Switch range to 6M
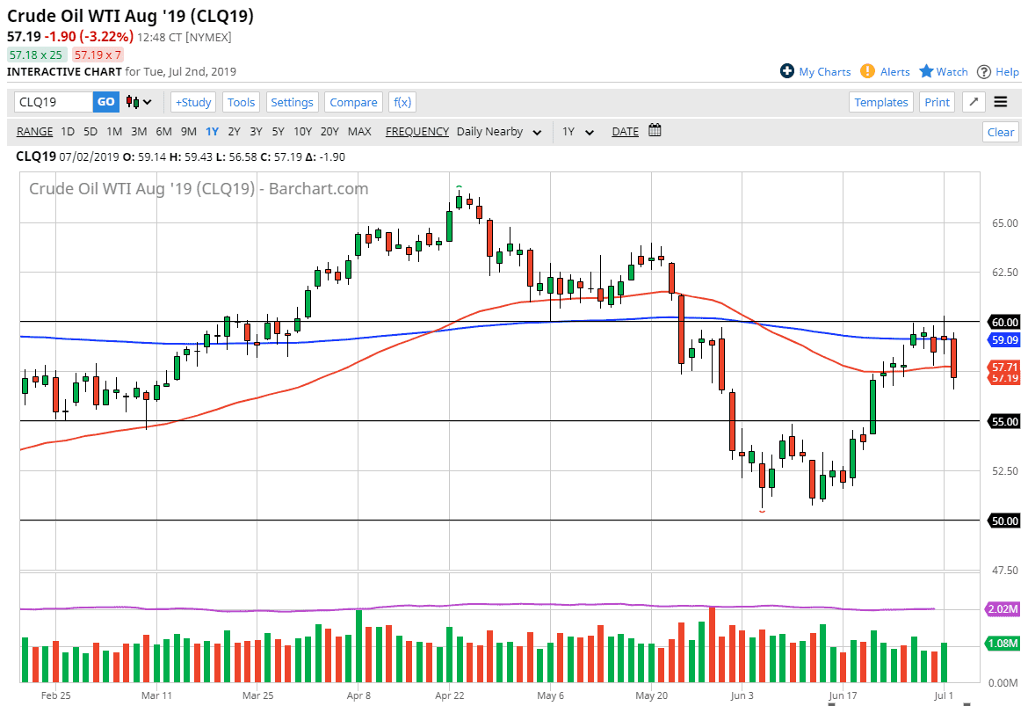Image resolution: width=1028 pixels, height=706 pixels. pyautogui.click(x=163, y=131)
